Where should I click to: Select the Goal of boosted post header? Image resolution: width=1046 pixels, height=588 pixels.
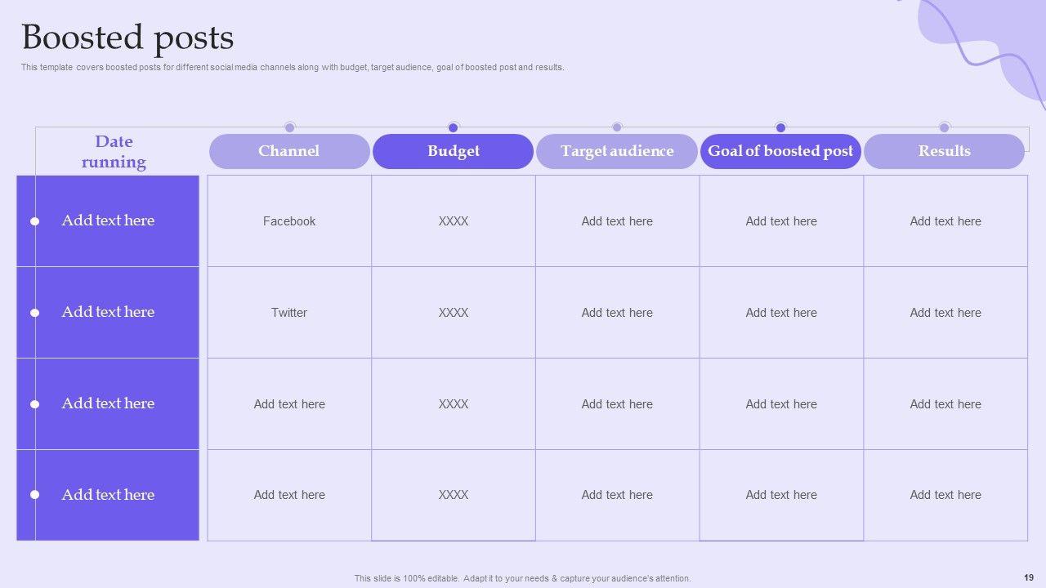click(780, 151)
